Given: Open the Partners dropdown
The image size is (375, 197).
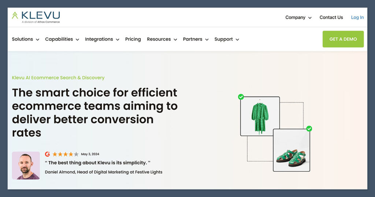Looking at the screenshot, I should (196, 39).
